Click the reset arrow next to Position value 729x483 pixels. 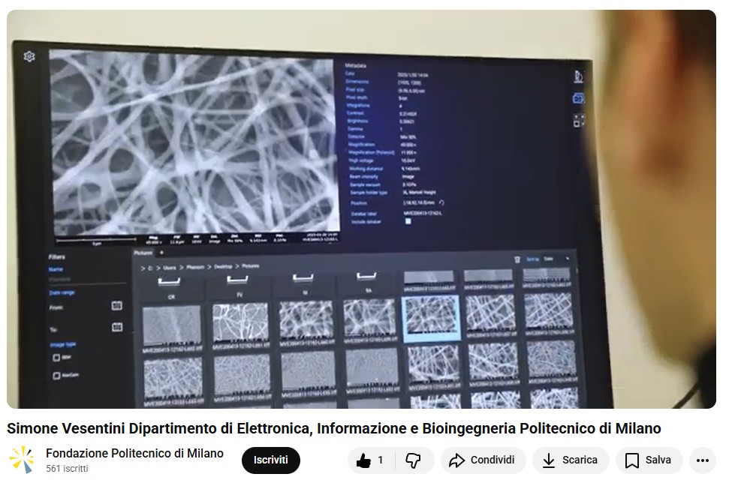pyautogui.click(x=442, y=202)
